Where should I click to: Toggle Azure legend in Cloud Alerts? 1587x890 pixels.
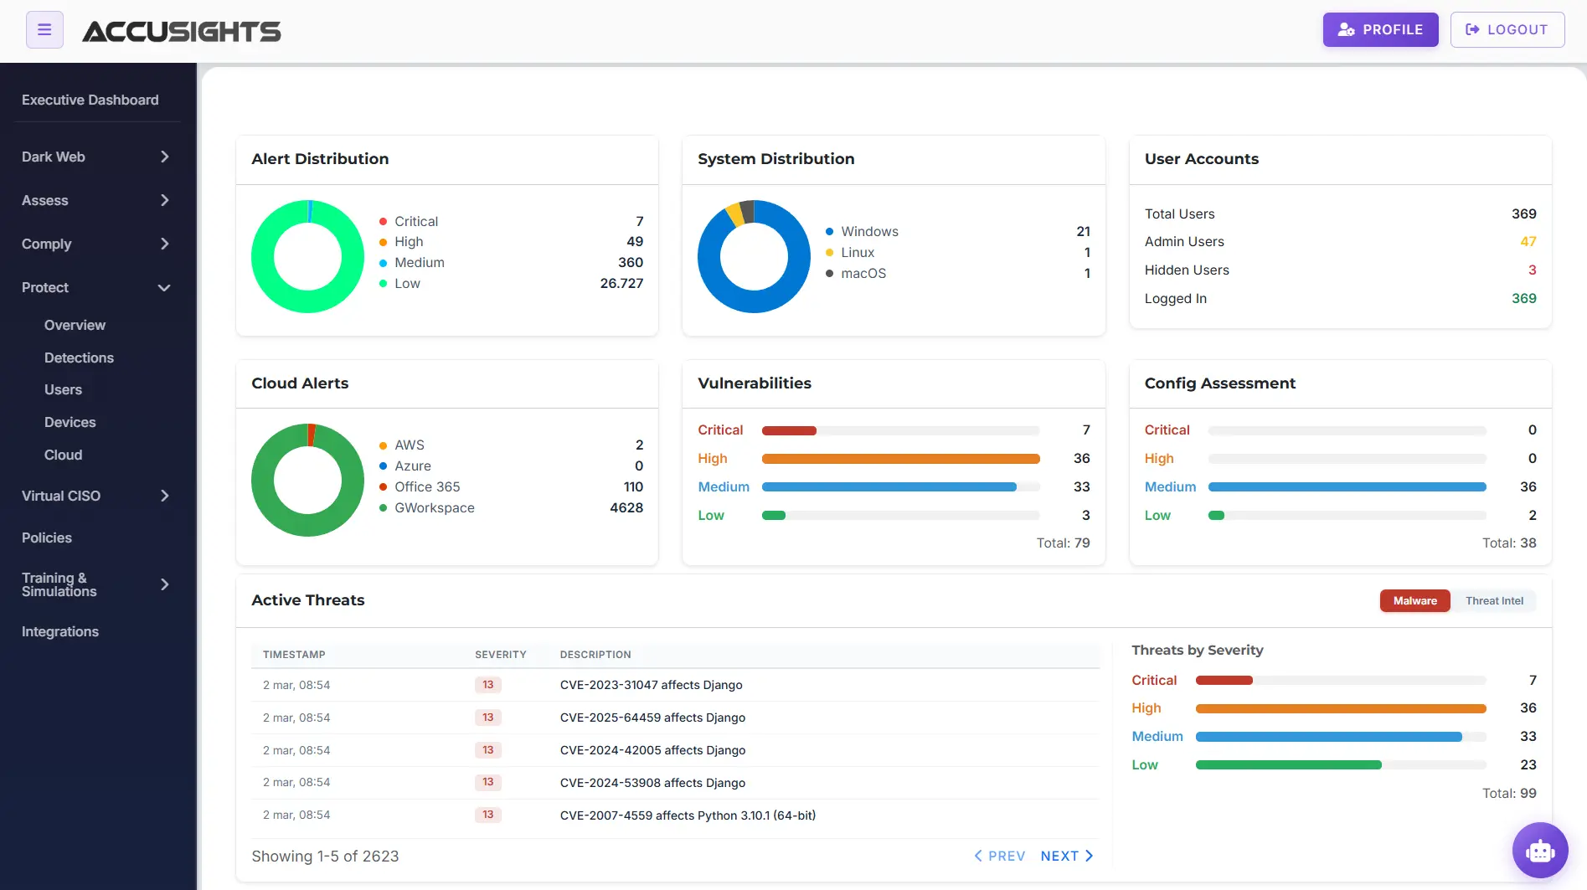[x=404, y=466]
